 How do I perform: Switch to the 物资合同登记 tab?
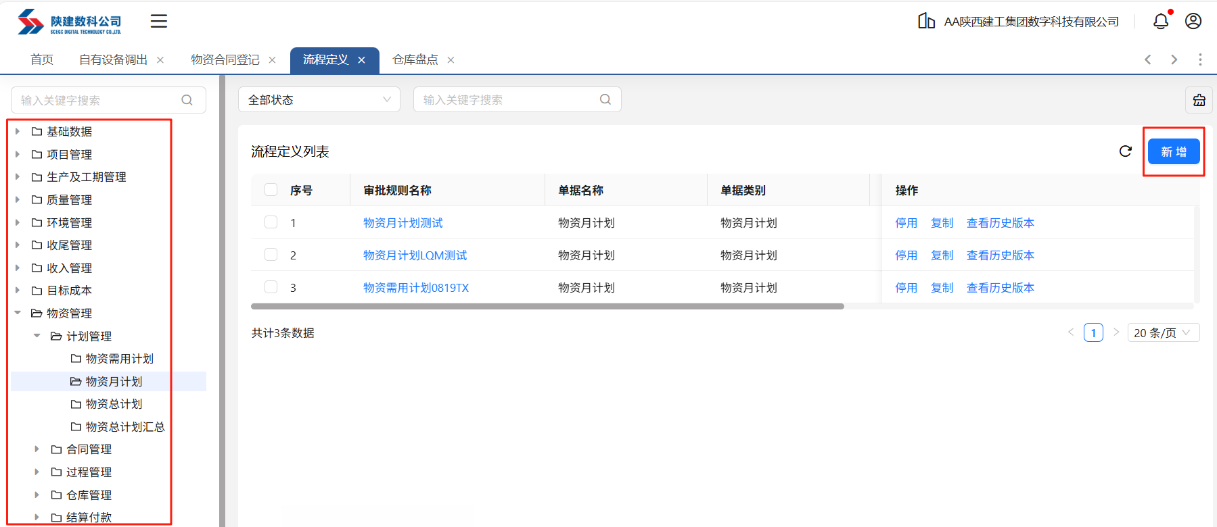[x=225, y=60]
